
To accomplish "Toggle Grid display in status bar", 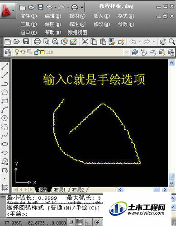I will tap(79, 222).
